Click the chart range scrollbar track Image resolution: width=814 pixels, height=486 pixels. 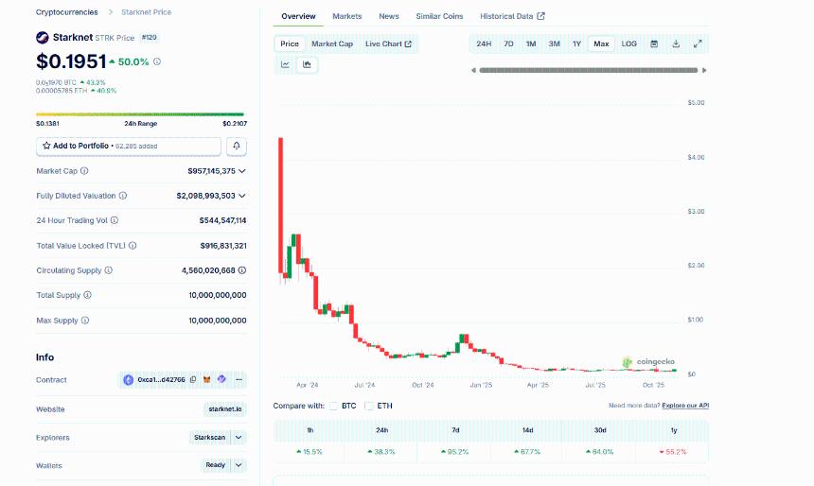coord(589,70)
